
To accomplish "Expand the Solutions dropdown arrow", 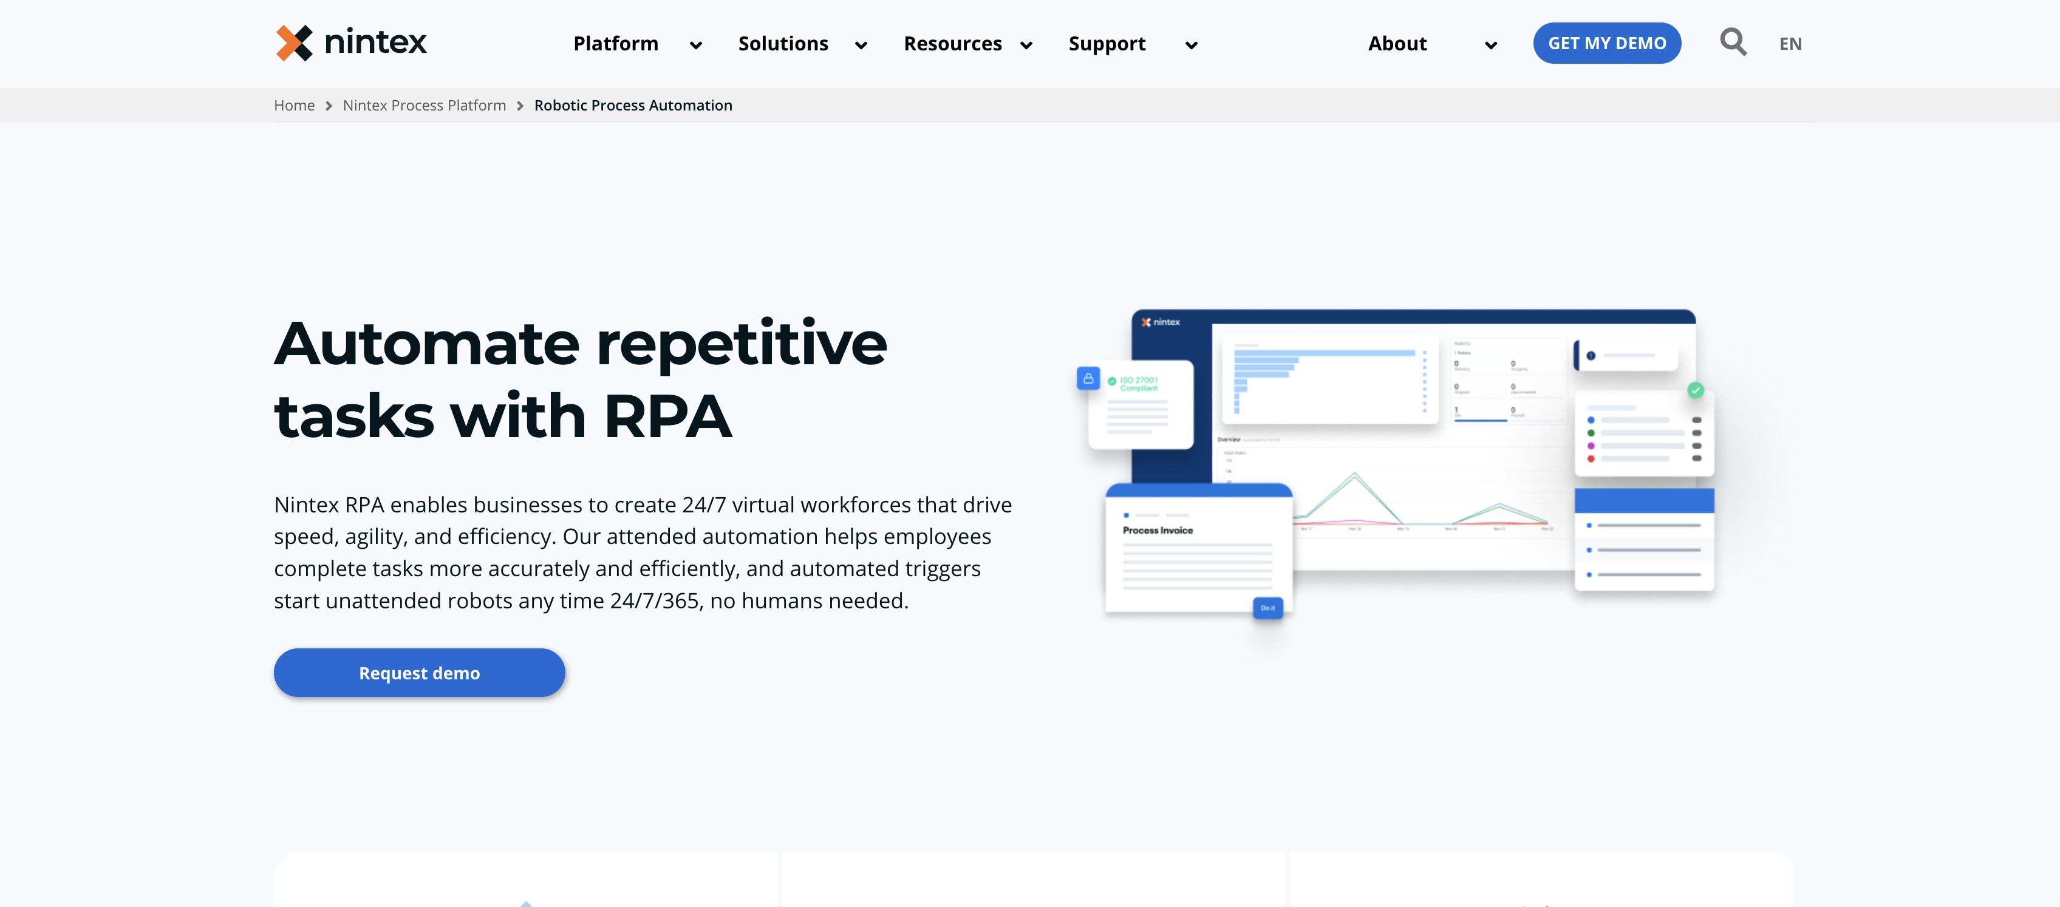I will pyautogui.click(x=861, y=46).
